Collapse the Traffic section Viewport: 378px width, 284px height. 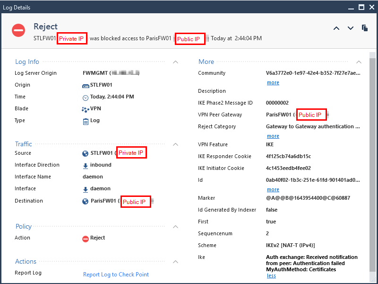pyautogui.click(x=176, y=144)
